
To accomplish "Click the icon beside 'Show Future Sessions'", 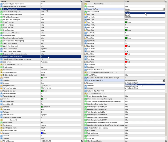I will pyautogui.click(x=1, y=9).
